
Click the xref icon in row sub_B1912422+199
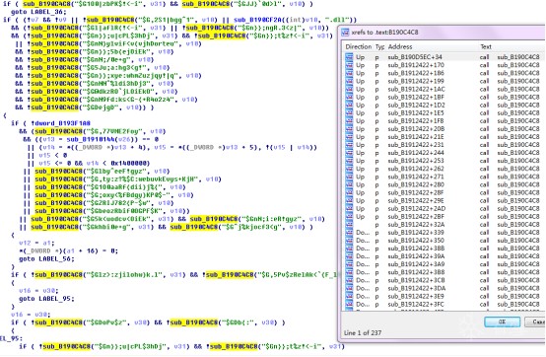click(349, 81)
